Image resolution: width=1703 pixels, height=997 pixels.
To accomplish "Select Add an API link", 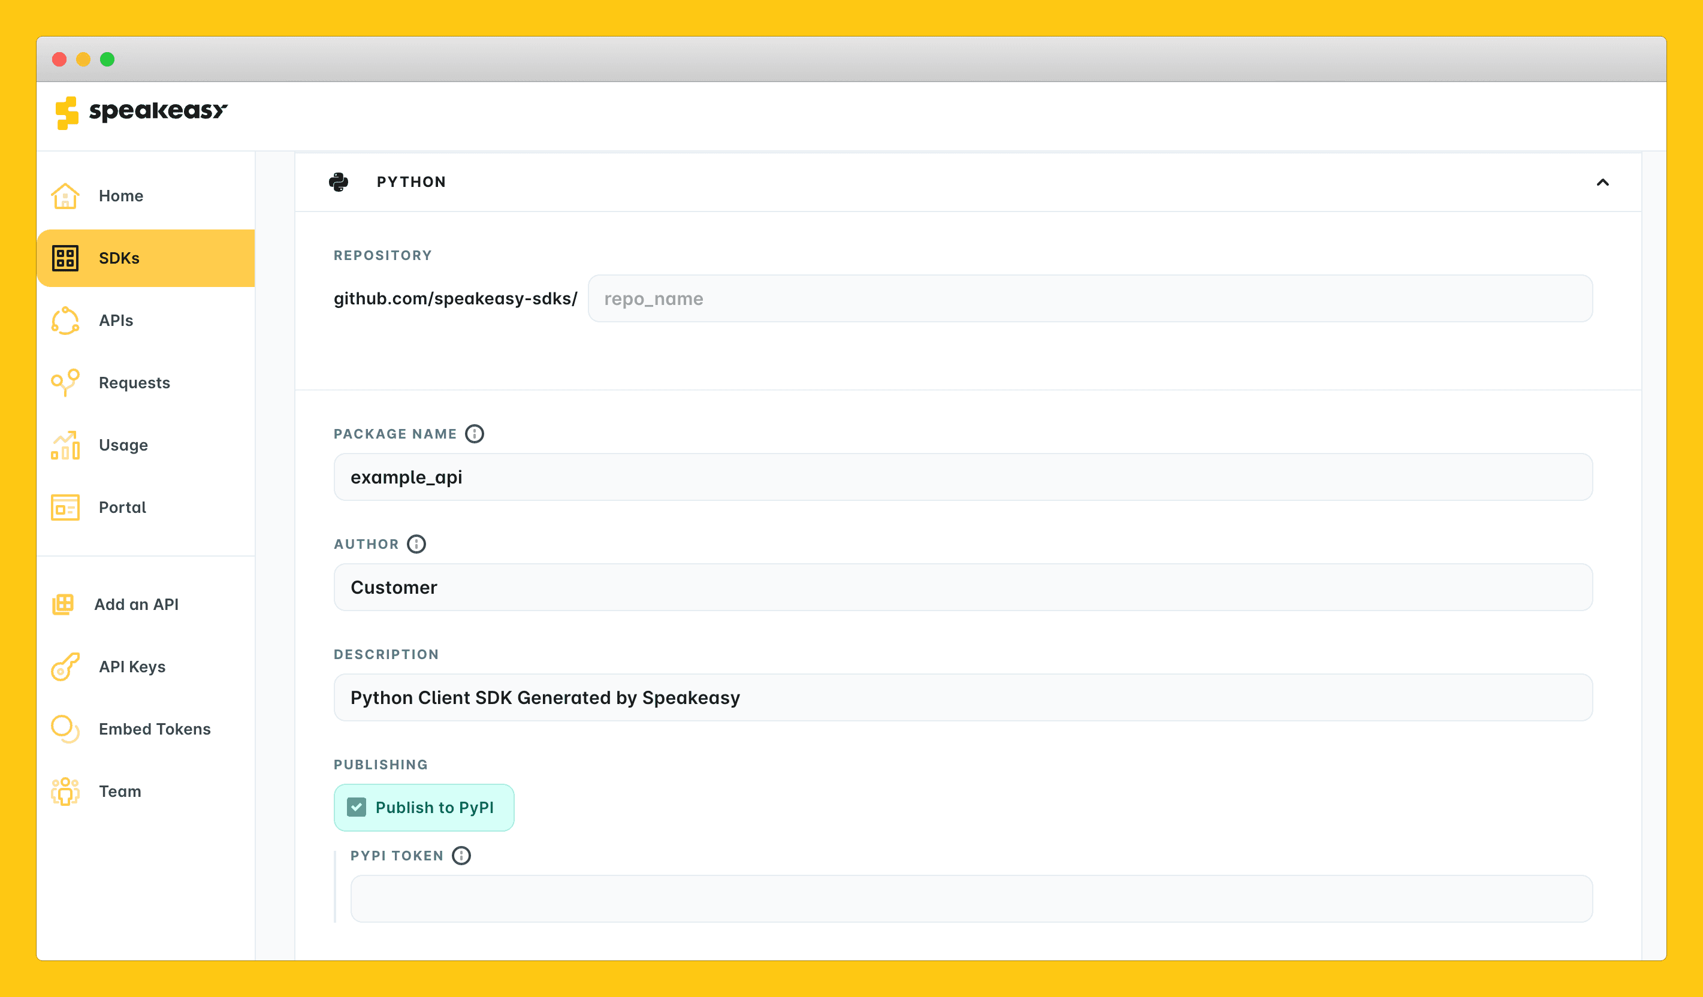I will [146, 605].
